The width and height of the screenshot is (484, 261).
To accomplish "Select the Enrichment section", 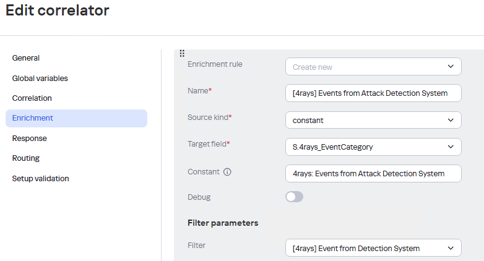I will pos(33,118).
